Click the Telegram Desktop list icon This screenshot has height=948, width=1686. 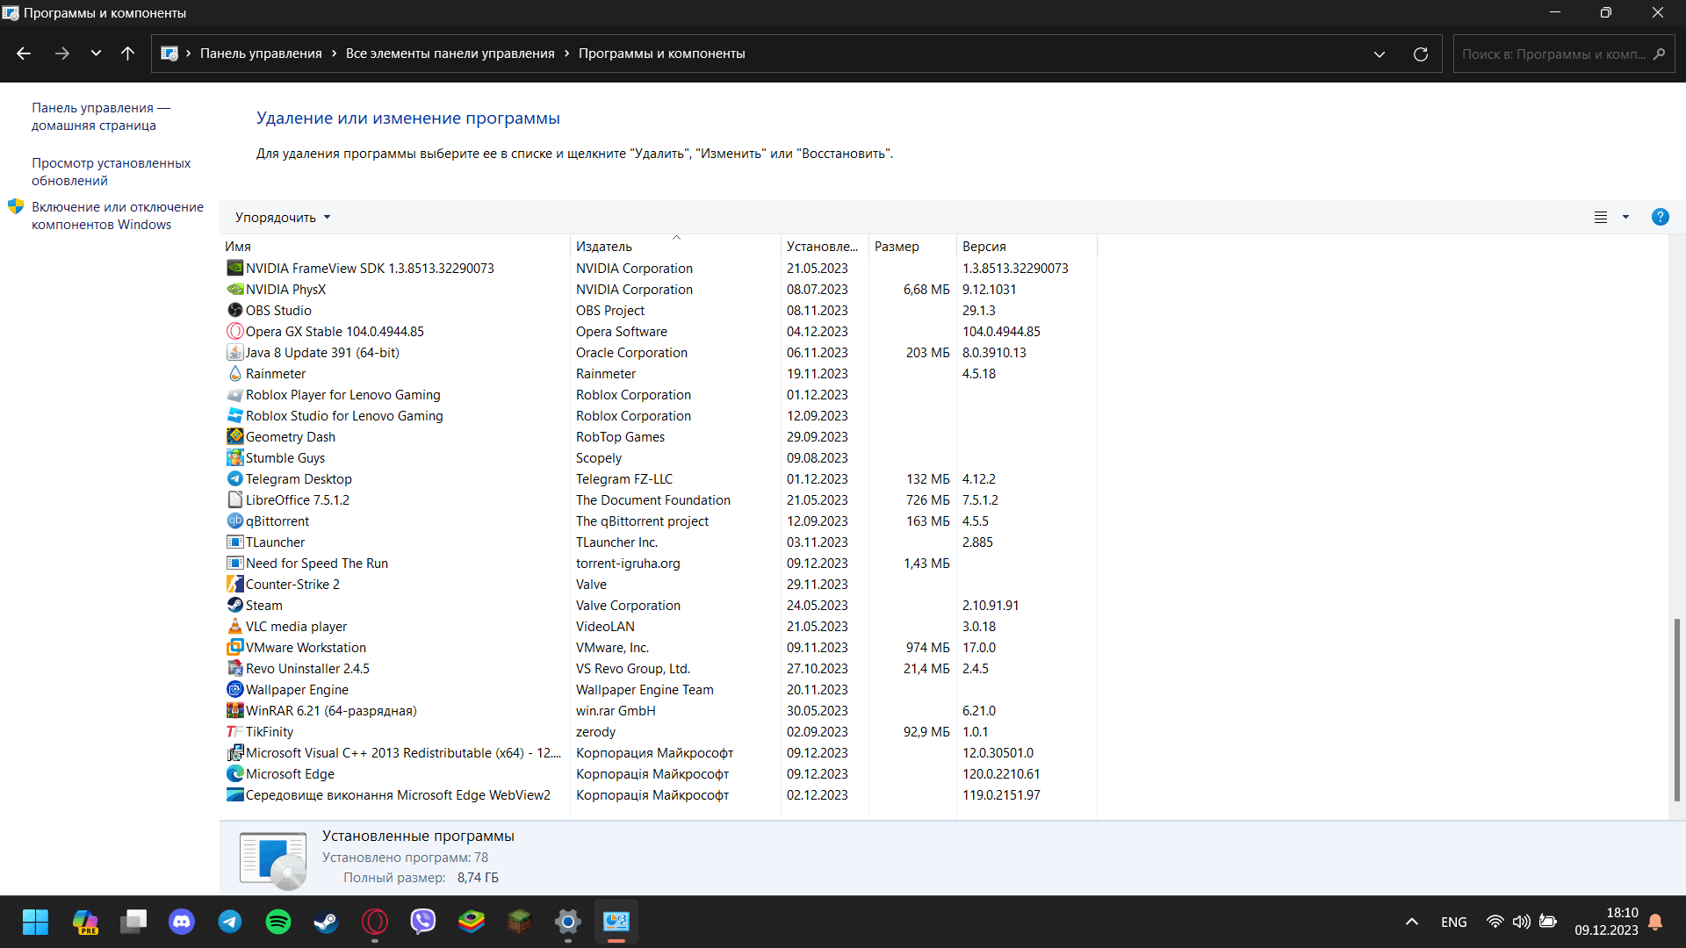(x=234, y=479)
